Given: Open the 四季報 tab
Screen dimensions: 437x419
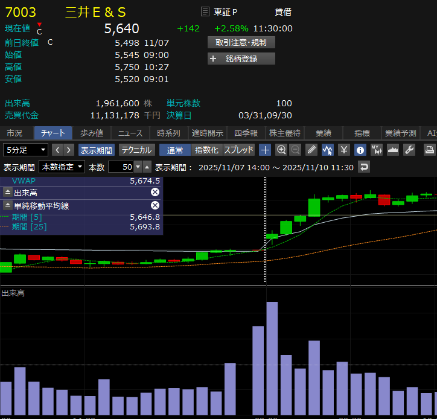Looking at the screenshot, I should (246, 133).
